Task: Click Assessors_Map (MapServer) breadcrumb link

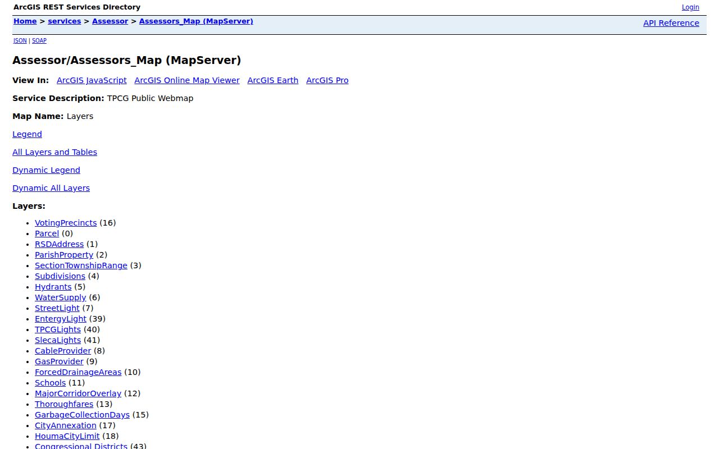Action: coord(196,21)
